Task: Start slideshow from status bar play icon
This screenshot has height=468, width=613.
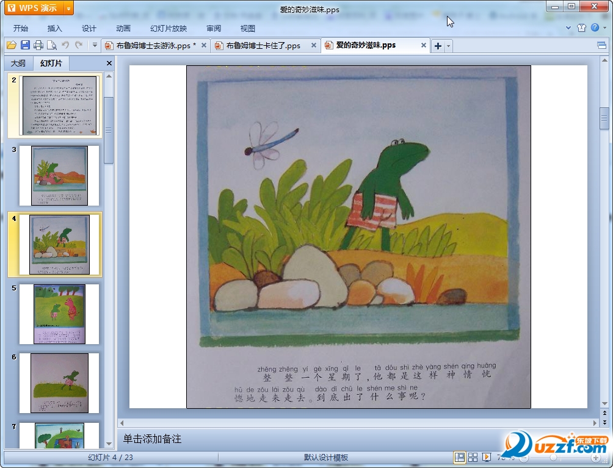Action: pyautogui.click(x=487, y=457)
